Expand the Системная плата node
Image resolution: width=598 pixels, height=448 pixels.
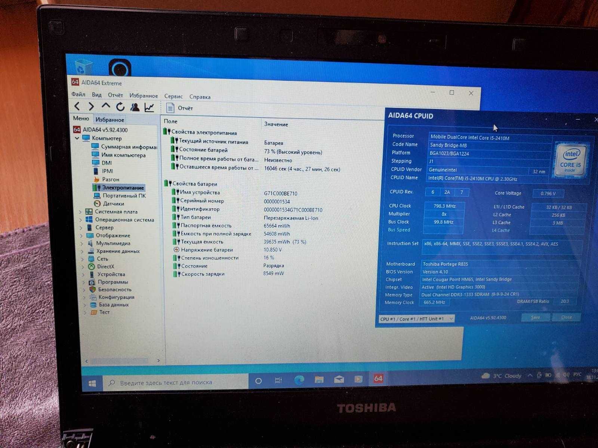point(80,212)
